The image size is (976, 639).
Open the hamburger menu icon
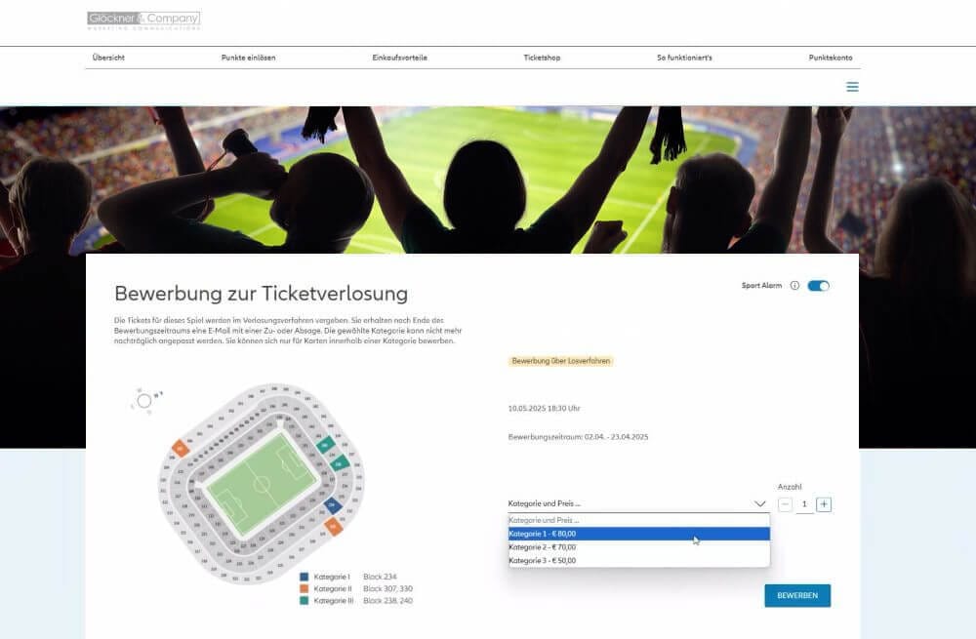point(852,86)
